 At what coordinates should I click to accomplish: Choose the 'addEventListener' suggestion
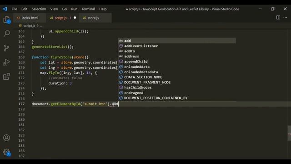177,46
